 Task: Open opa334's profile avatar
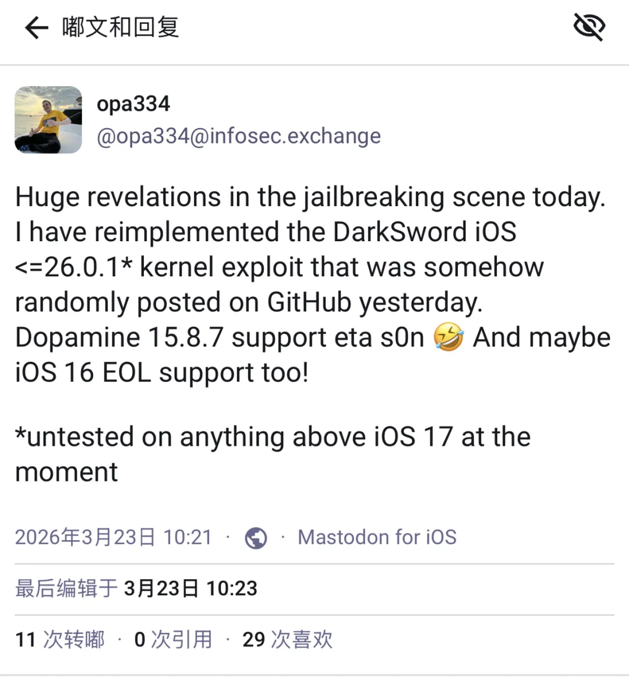pyautogui.click(x=48, y=119)
